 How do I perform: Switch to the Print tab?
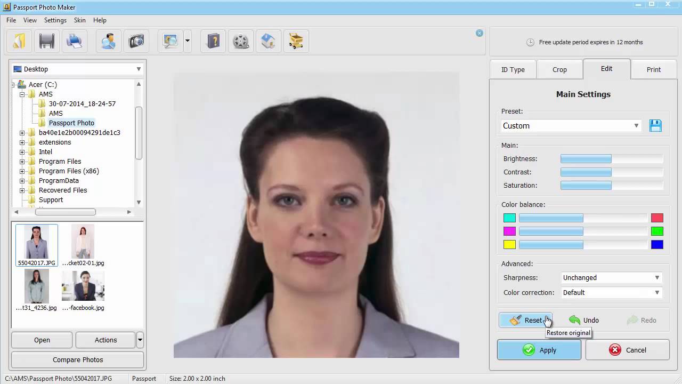(654, 69)
